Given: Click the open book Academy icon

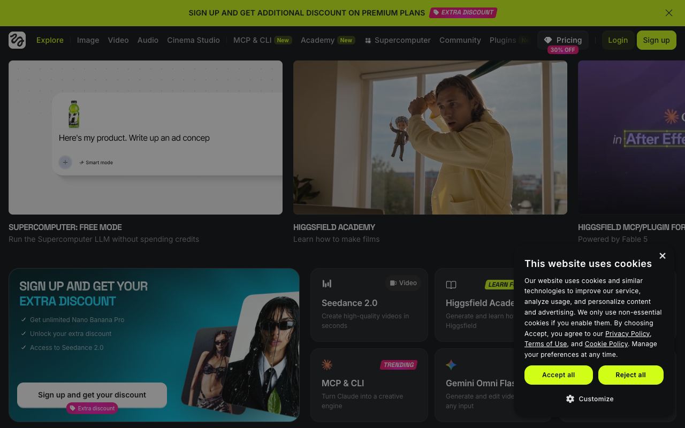Looking at the screenshot, I should point(451,285).
